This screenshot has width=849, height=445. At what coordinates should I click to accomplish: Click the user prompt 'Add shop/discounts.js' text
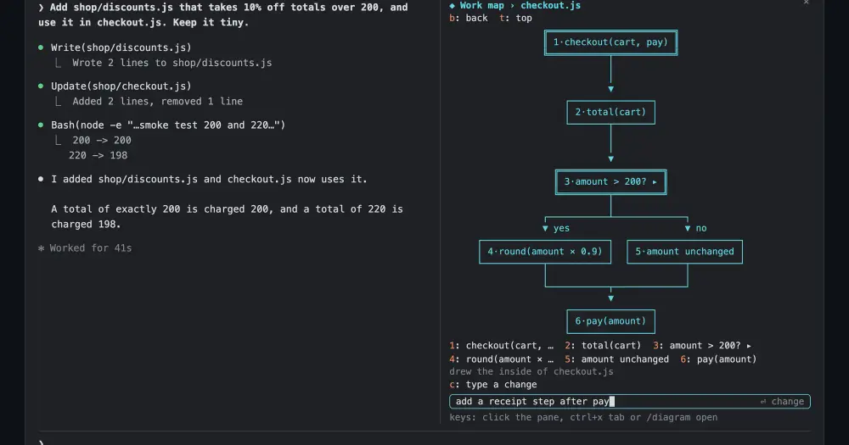[x=222, y=14]
